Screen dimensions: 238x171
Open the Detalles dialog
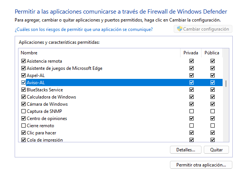coord(186,150)
